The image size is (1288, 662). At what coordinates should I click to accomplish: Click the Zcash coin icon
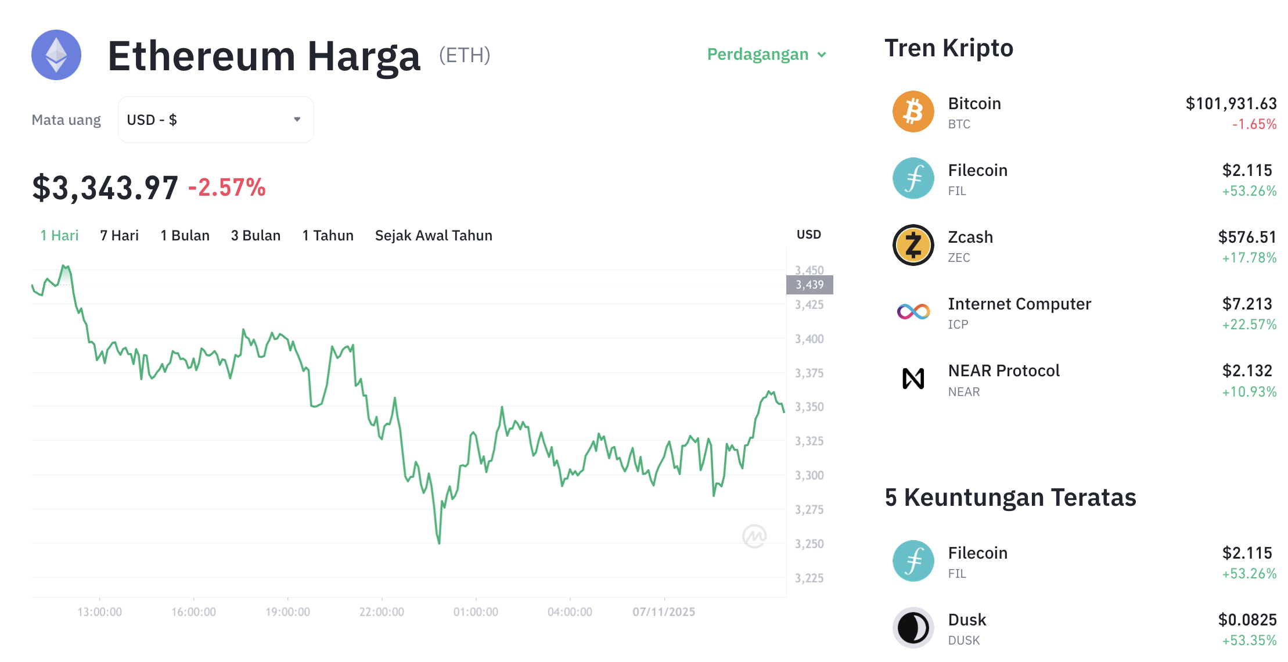tap(913, 245)
